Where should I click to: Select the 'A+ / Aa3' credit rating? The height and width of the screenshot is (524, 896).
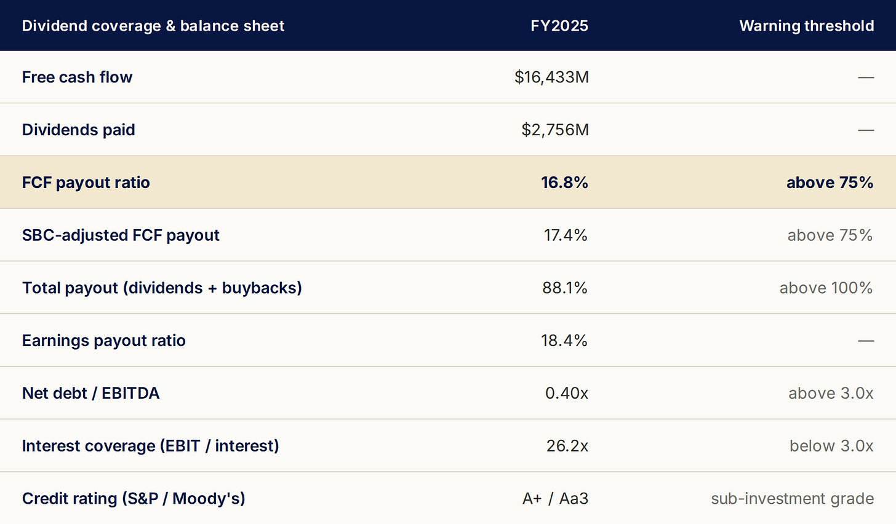(x=555, y=498)
